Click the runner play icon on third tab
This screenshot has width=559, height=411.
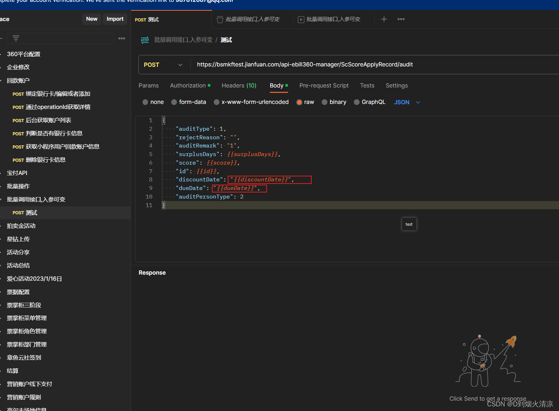301,19
